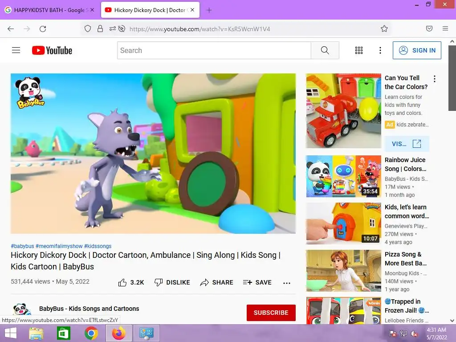Click 'Kids, let's learn common word...' title
456x342 pixels.
(x=407, y=212)
